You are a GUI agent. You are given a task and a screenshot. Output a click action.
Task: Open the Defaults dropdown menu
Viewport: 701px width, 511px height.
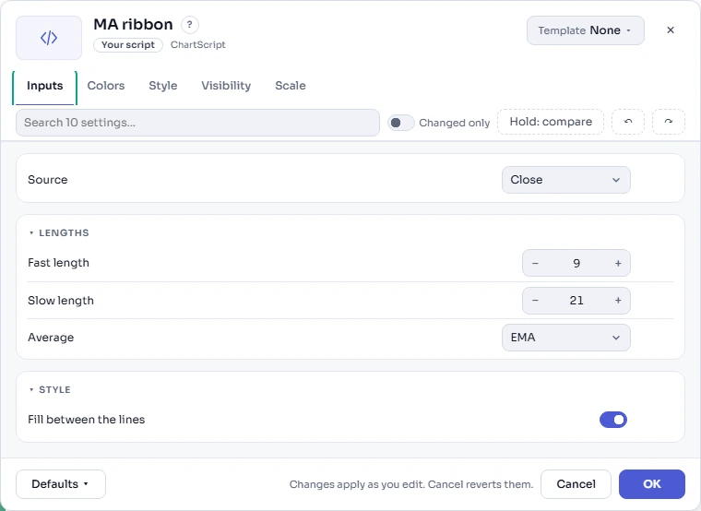pyautogui.click(x=61, y=483)
